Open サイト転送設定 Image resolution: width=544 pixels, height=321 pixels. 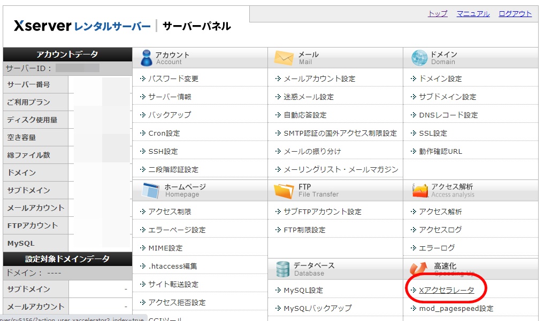[173, 284]
